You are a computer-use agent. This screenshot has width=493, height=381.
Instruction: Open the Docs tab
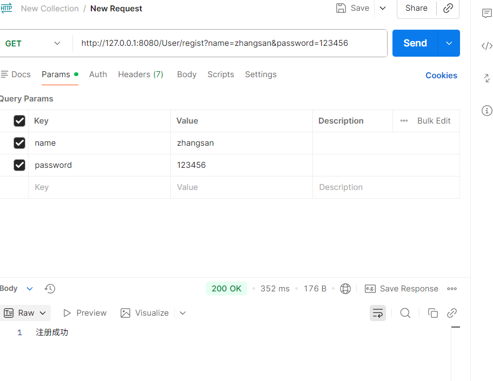pyautogui.click(x=16, y=74)
